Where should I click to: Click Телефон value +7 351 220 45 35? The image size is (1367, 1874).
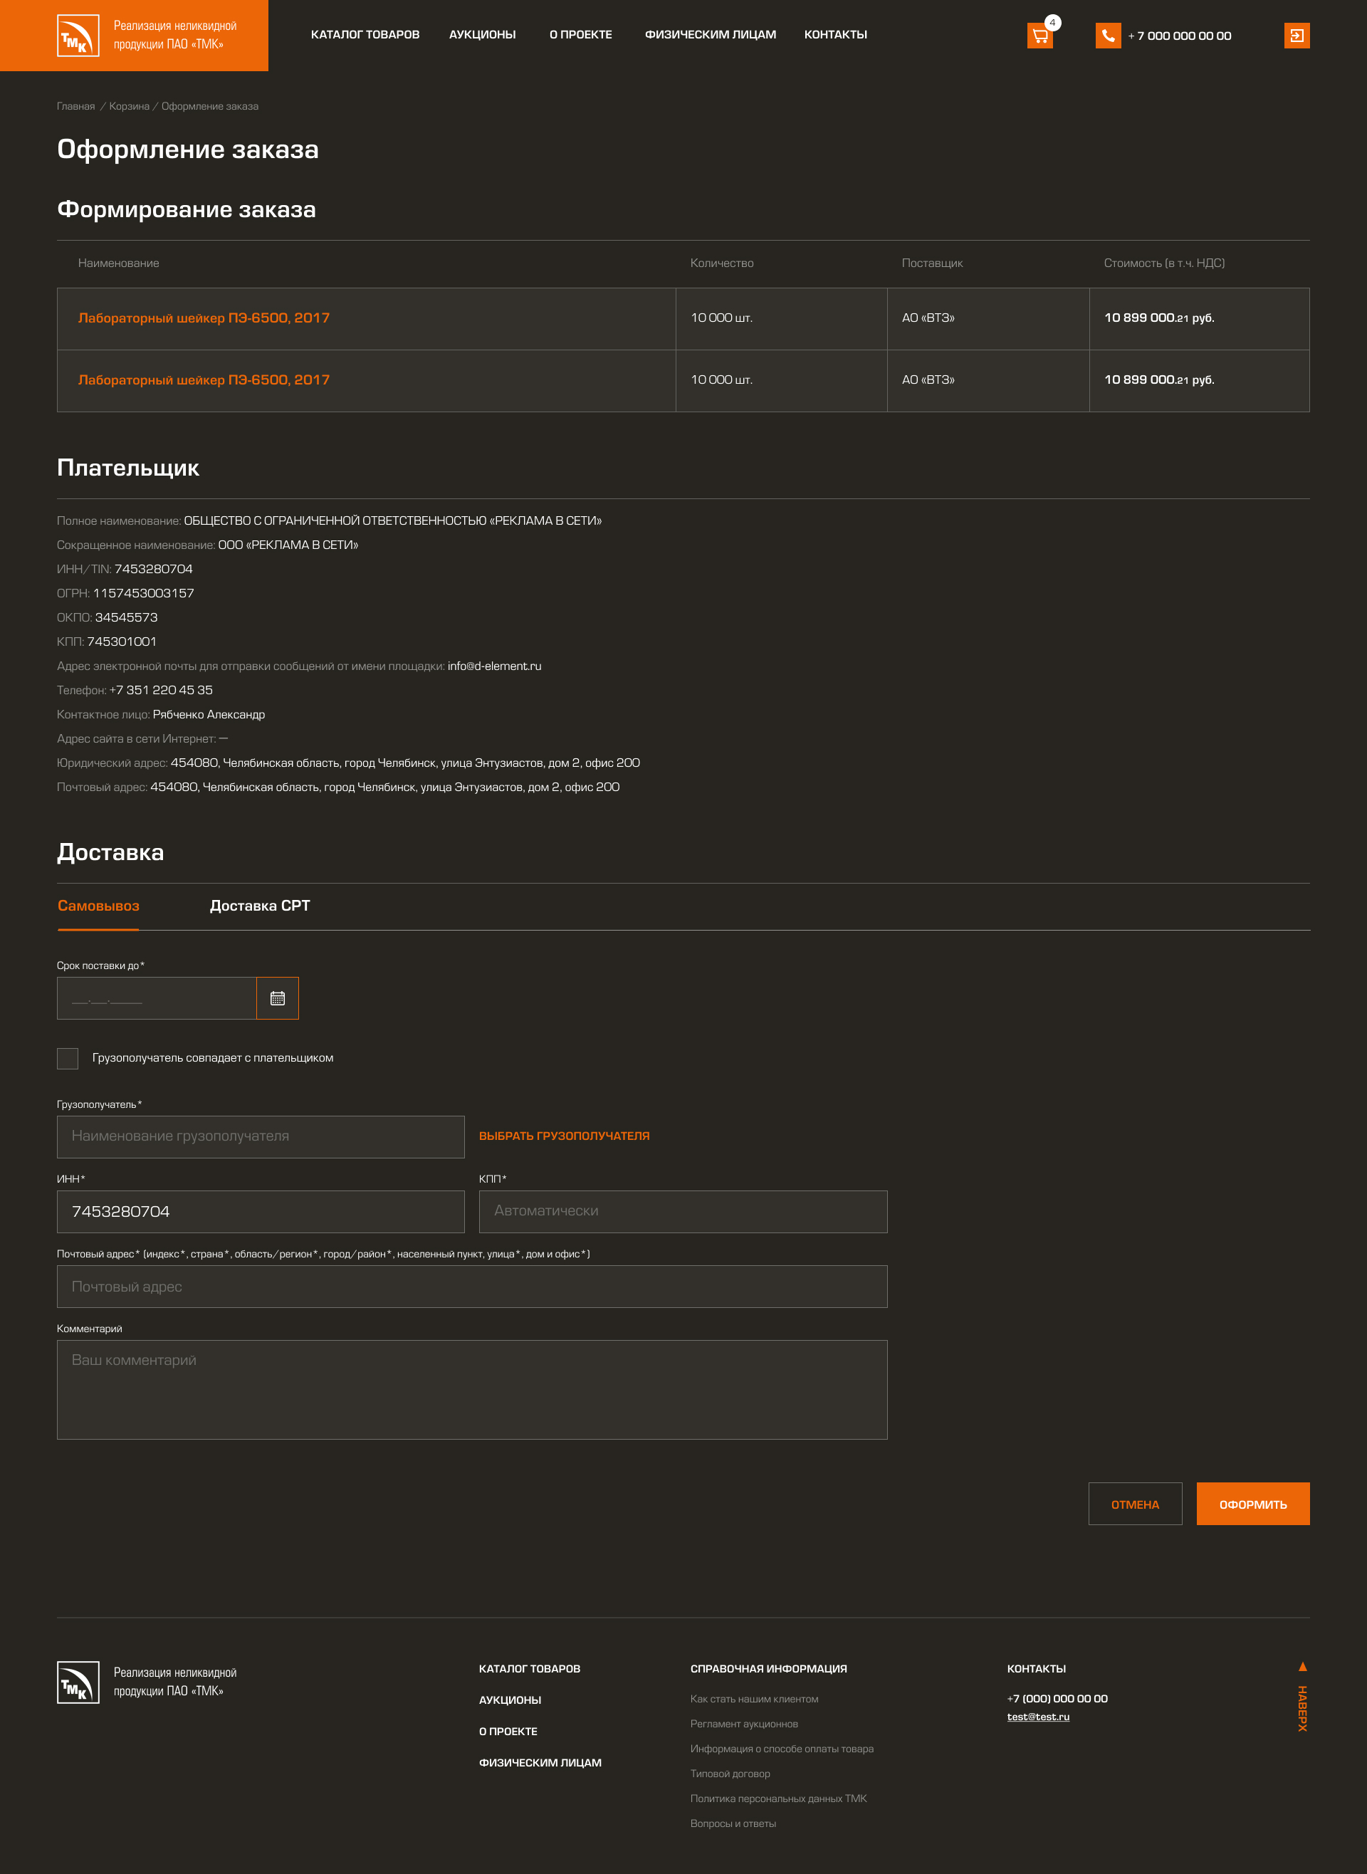point(160,690)
